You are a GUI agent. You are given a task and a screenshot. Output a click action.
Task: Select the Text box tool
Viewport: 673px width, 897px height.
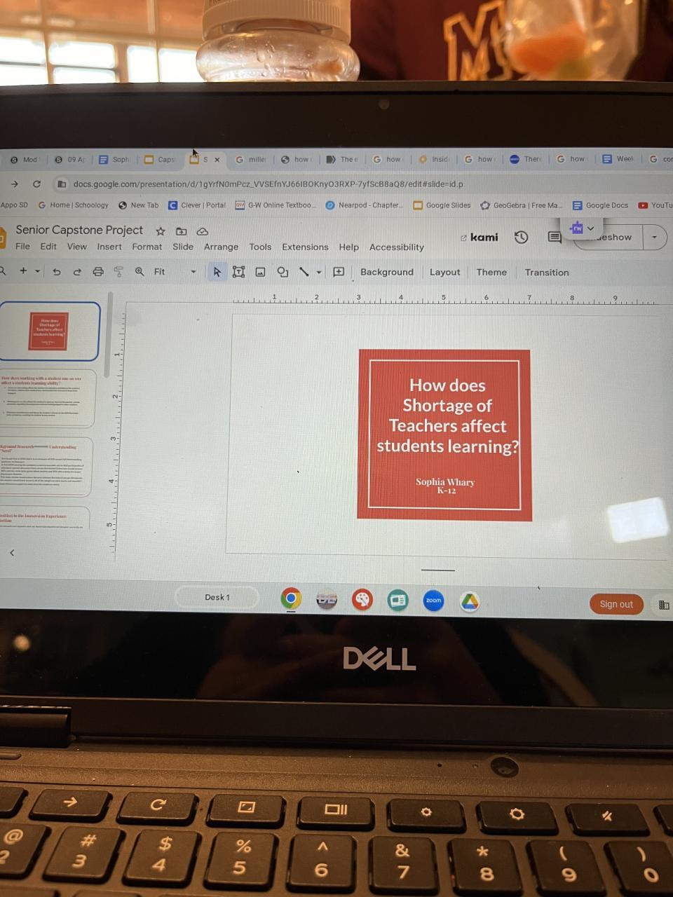pos(238,272)
